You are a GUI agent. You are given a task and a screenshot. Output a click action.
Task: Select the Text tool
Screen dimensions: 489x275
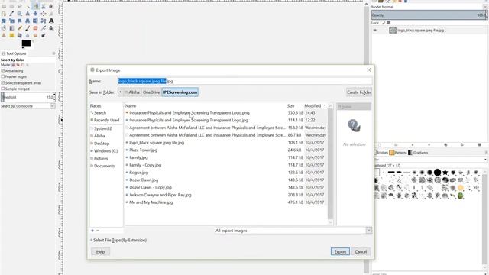coord(51,21)
